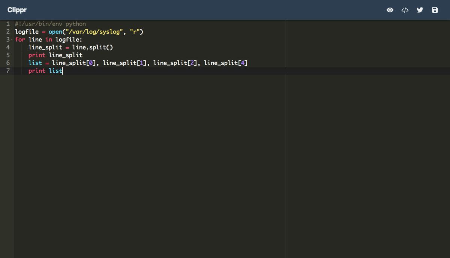Open the preview with the eye icon
Viewport: 450px width, 258px height.
click(390, 10)
